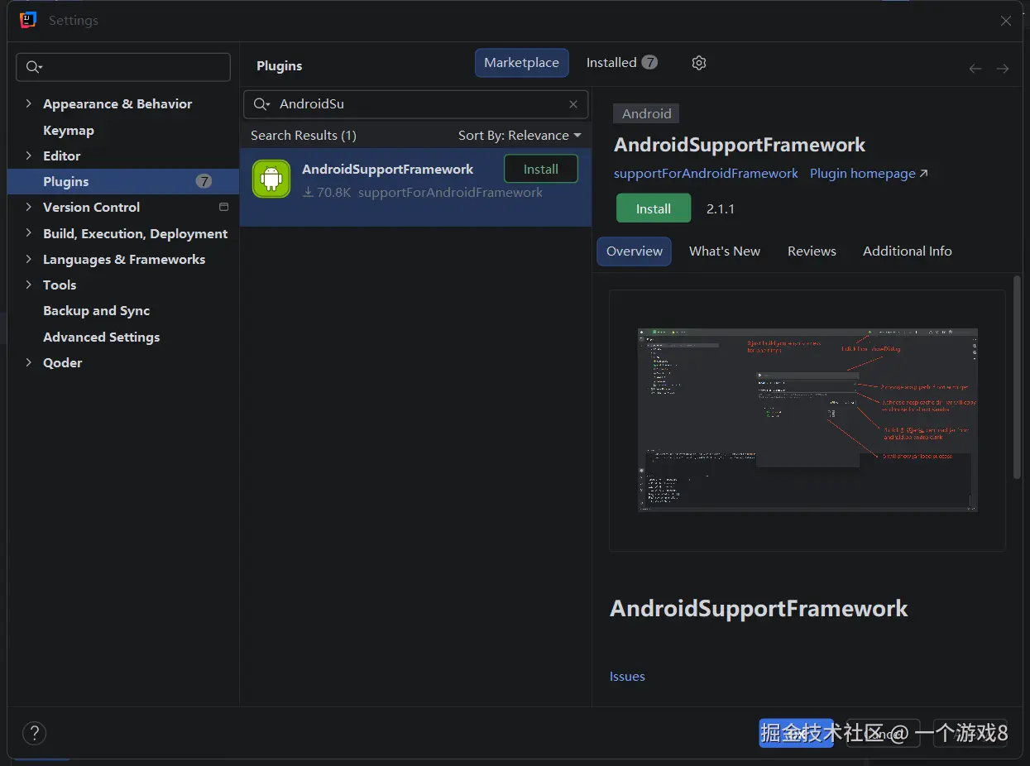
Task: Expand the Editor settings node
Action: pyautogui.click(x=29, y=156)
